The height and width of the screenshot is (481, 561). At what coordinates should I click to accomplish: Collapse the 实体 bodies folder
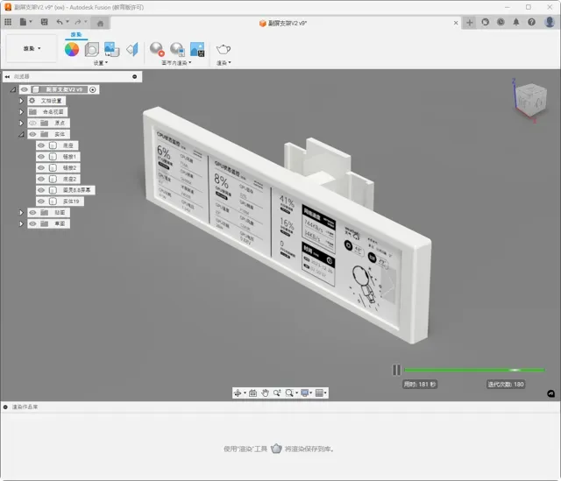[x=21, y=134]
